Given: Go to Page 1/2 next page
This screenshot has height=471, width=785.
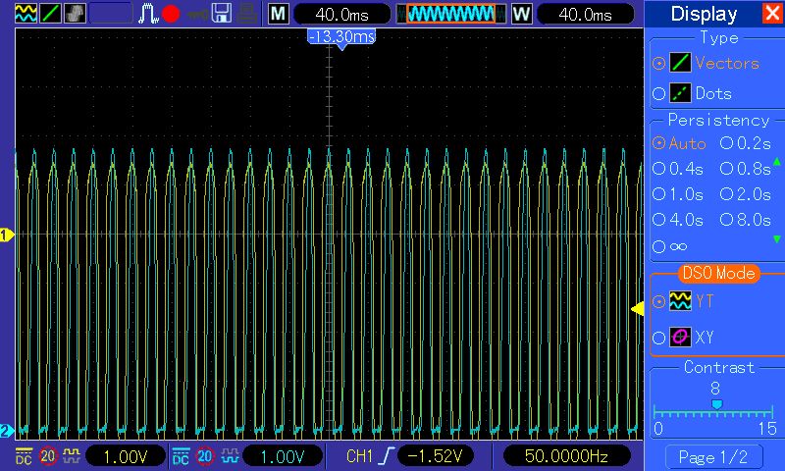Looking at the screenshot, I should click(713, 456).
